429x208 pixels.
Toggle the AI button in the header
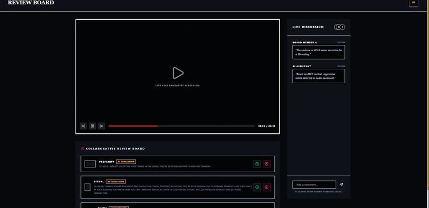pos(414,3)
